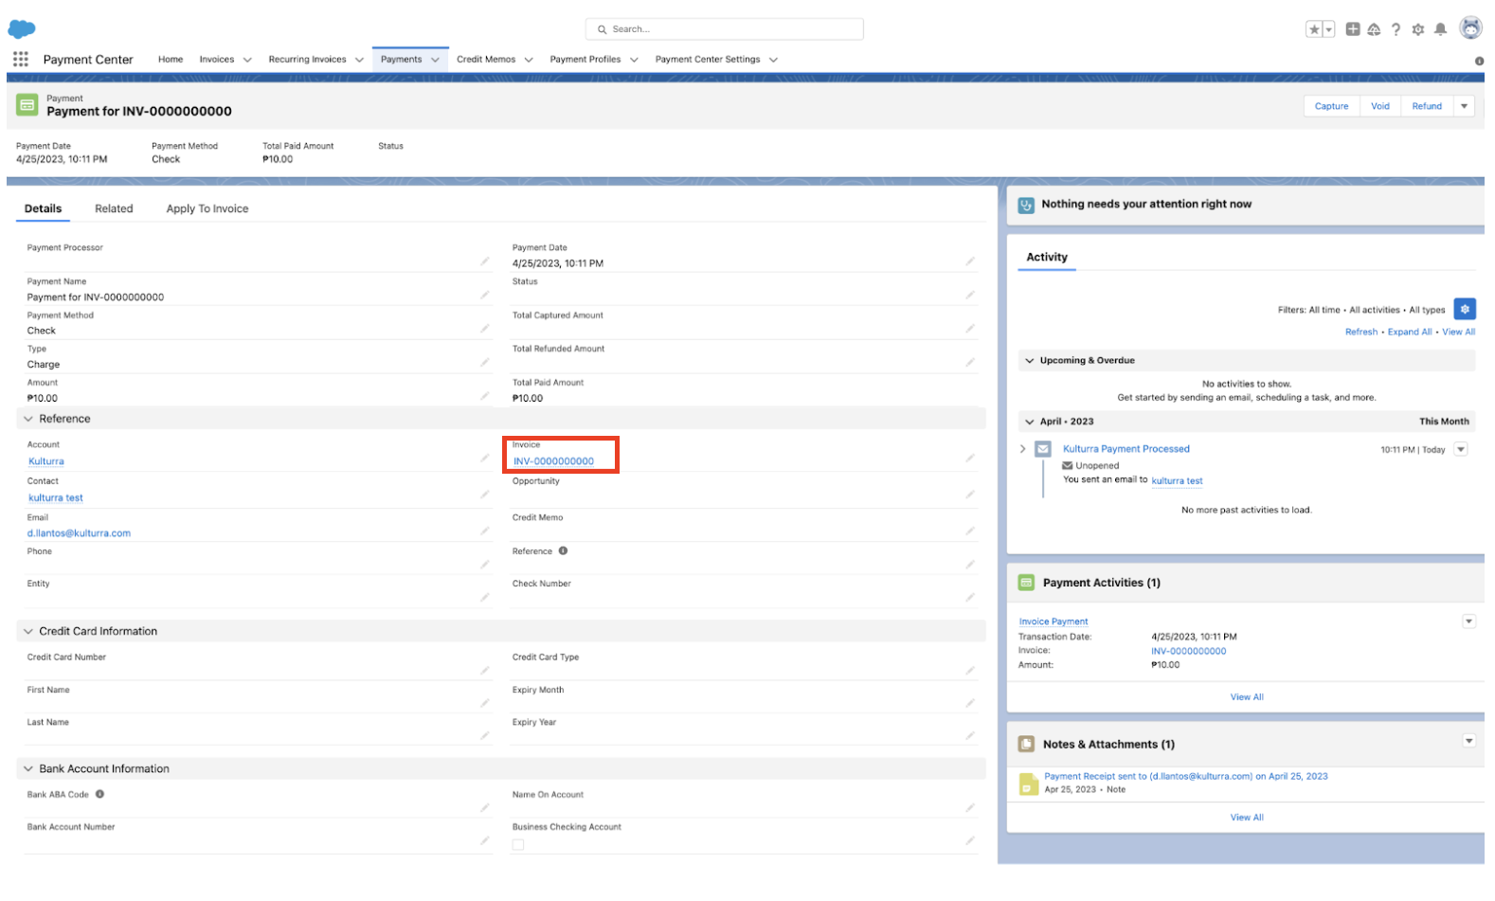Click the Help question mark icon

[x=1396, y=29]
